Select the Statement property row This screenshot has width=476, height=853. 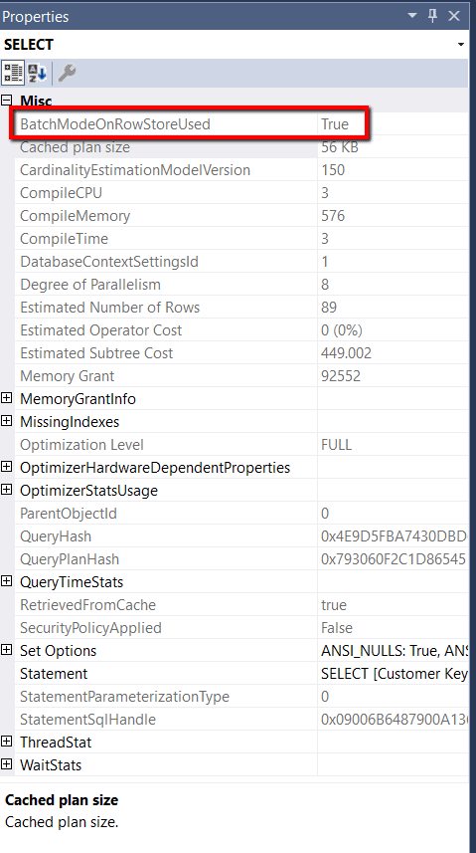click(x=241, y=674)
